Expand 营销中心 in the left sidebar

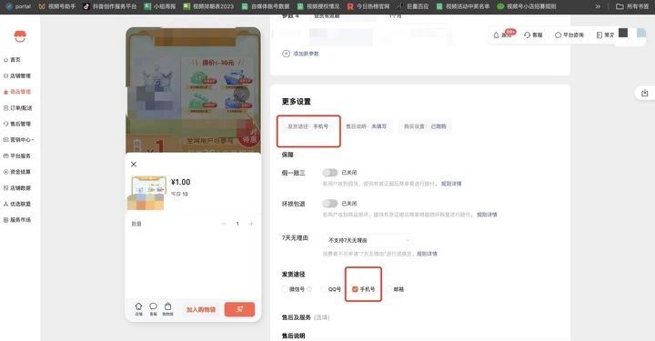(18, 140)
